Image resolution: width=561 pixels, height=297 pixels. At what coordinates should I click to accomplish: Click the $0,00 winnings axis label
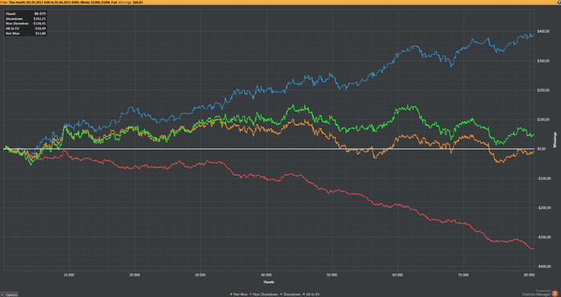coord(541,149)
